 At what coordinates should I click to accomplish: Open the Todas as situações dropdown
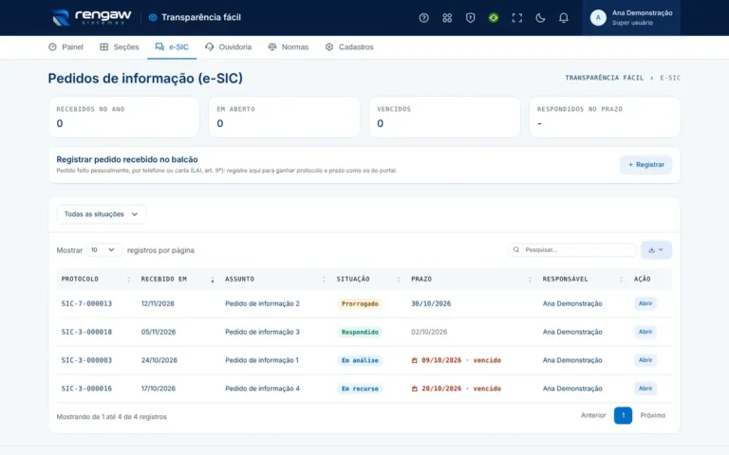click(x=101, y=214)
